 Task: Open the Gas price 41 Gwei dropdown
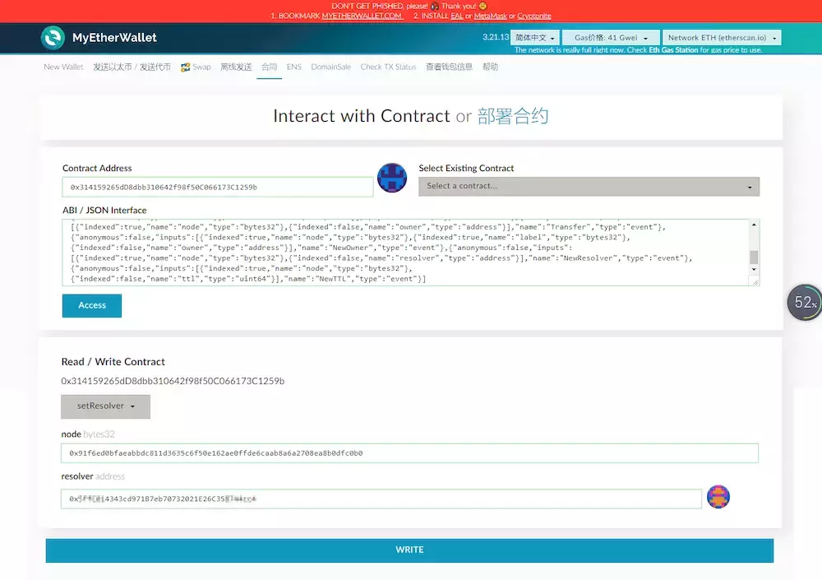tap(611, 38)
